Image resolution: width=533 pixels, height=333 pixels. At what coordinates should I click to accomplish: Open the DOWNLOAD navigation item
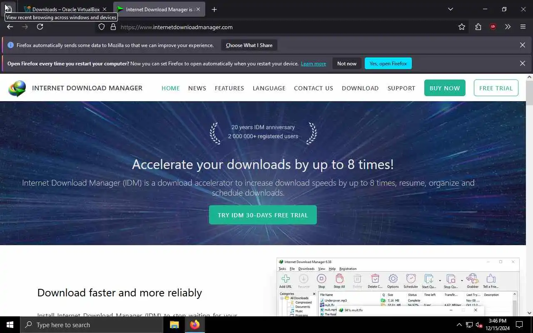(360, 88)
